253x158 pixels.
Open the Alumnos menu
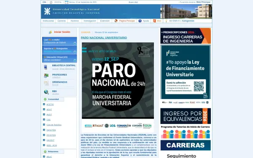tap(75, 21)
